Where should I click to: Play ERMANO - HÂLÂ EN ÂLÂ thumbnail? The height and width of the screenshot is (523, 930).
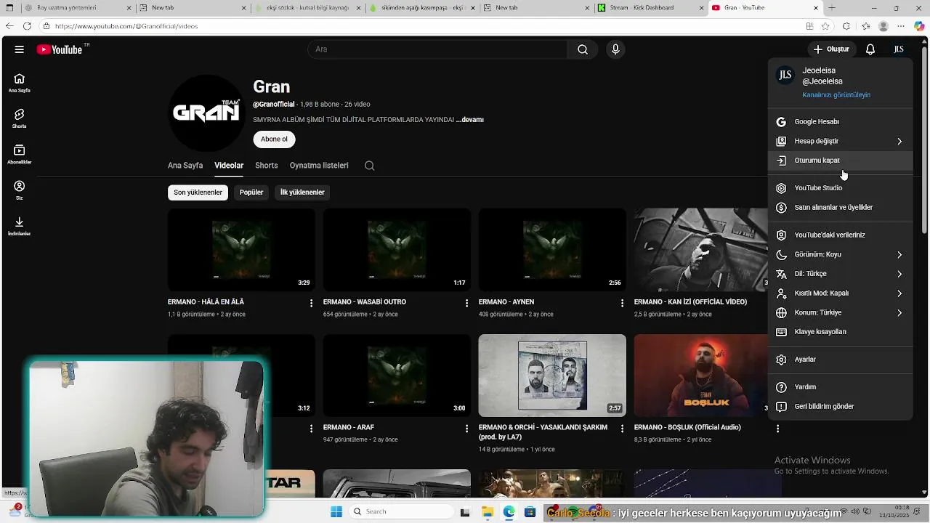pyautogui.click(x=241, y=250)
